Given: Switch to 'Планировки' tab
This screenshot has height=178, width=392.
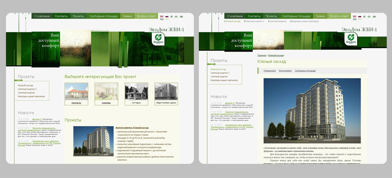Looking at the screenshot, I should tap(269, 71).
